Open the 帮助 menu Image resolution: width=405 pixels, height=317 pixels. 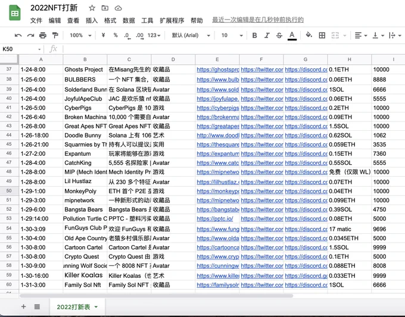pyautogui.click(x=197, y=20)
